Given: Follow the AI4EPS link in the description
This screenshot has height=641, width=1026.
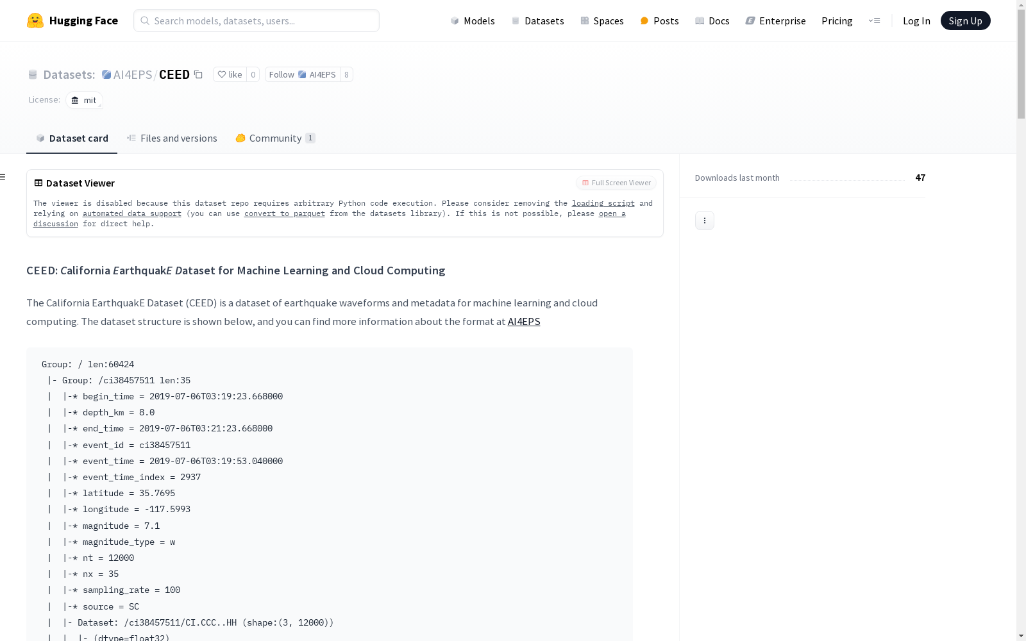Looking at the screenshot, I should coord(524,321).
